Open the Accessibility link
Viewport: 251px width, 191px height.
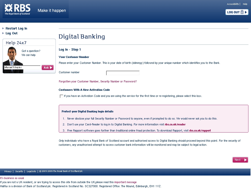pos(233,4)
